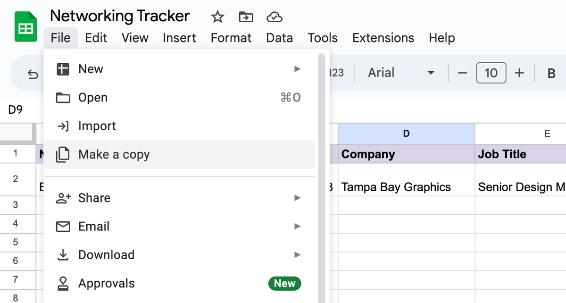Toggle bold formatting

[551, 73]
